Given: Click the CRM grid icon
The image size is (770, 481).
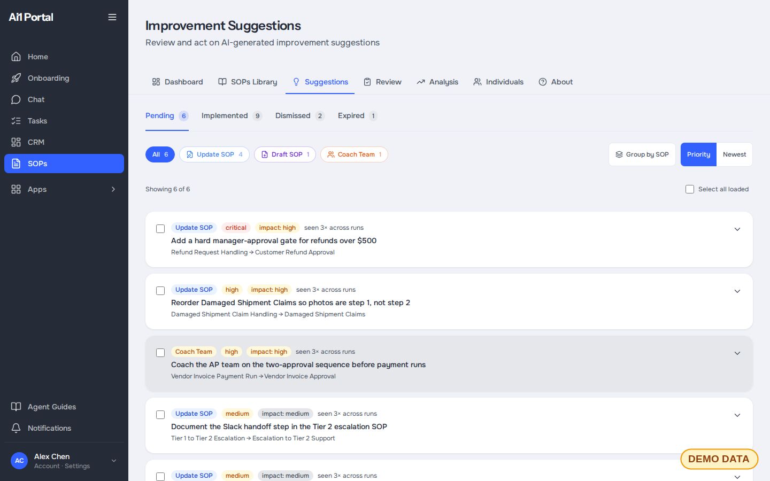Looking at the screenshot, I should click(16, 142).
